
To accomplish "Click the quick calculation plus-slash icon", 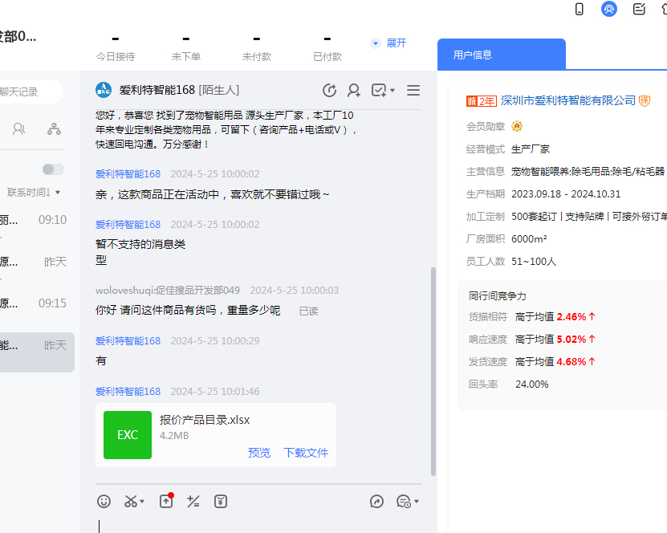I will click(193, 502).
